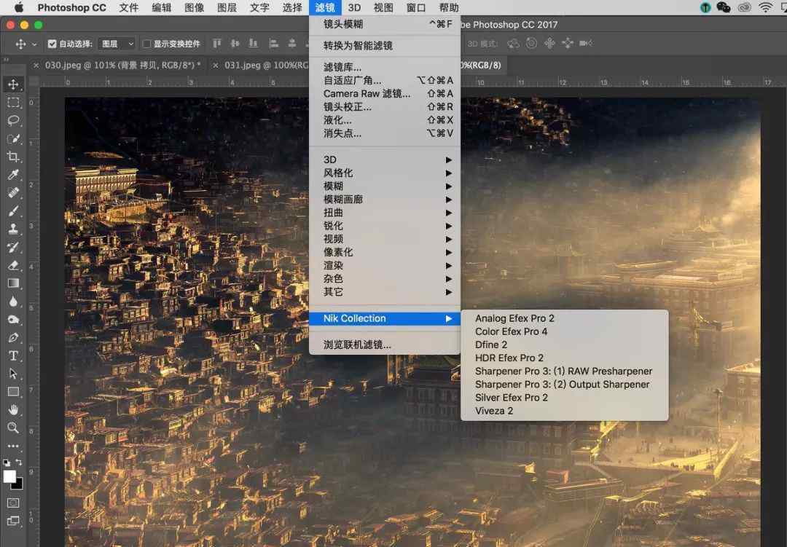
Task: Open the Apple menu
Action: (18, 7)
